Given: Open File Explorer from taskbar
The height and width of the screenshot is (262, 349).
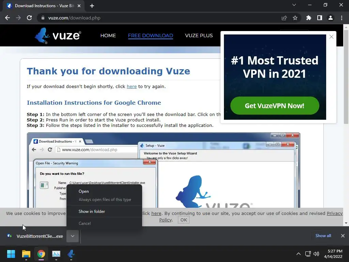Looking at the screenshot, I should click(x=26, y=254).
